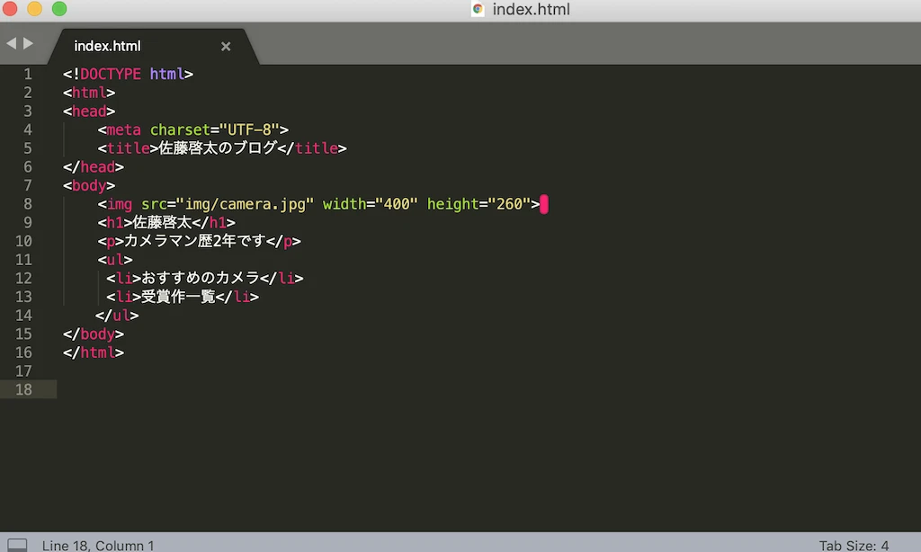Viewport: 921px width, 552px height.
Task: Click the DOCTYPE html declaration
Action: pyautogui.click(x=128, y=74)
